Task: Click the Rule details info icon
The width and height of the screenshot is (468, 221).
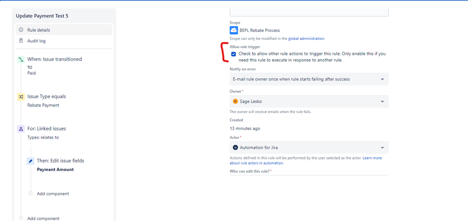Action: [x=21, y=30]
